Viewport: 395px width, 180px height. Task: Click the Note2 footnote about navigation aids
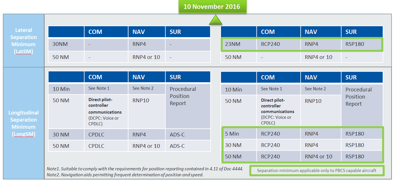point(125,175)
